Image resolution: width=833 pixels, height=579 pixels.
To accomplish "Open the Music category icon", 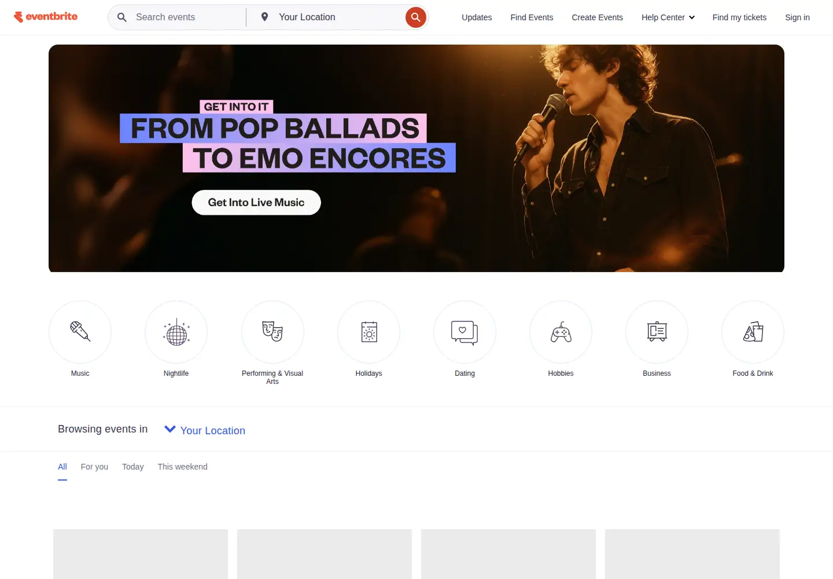I will 80,332.
